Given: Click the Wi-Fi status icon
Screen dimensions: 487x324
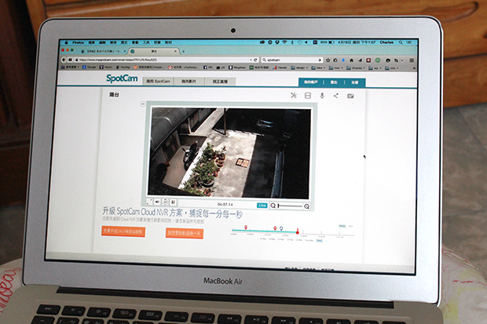Looking at the screenshot, I should tap(284, 42).
